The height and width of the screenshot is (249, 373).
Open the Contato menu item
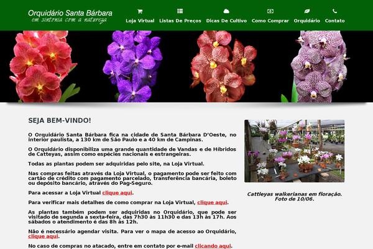[334, 21]
